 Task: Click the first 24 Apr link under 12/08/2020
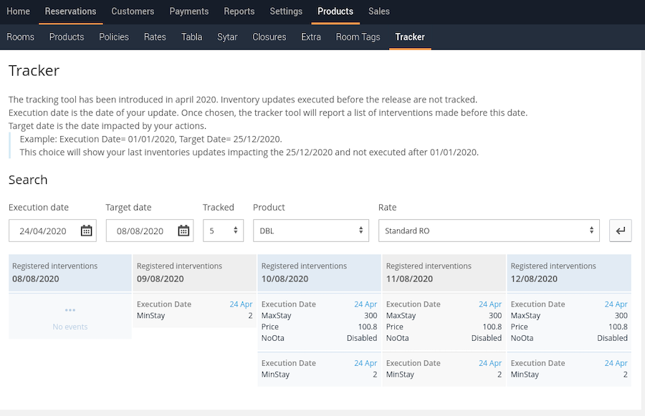click(x=616, y=304)
